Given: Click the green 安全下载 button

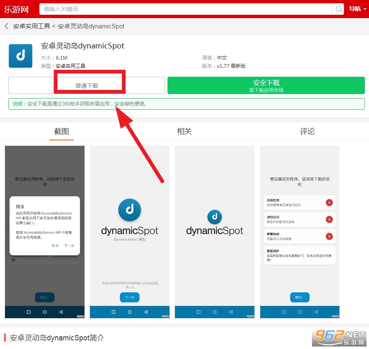Looking at the screenshot, I should coord(266,85).
